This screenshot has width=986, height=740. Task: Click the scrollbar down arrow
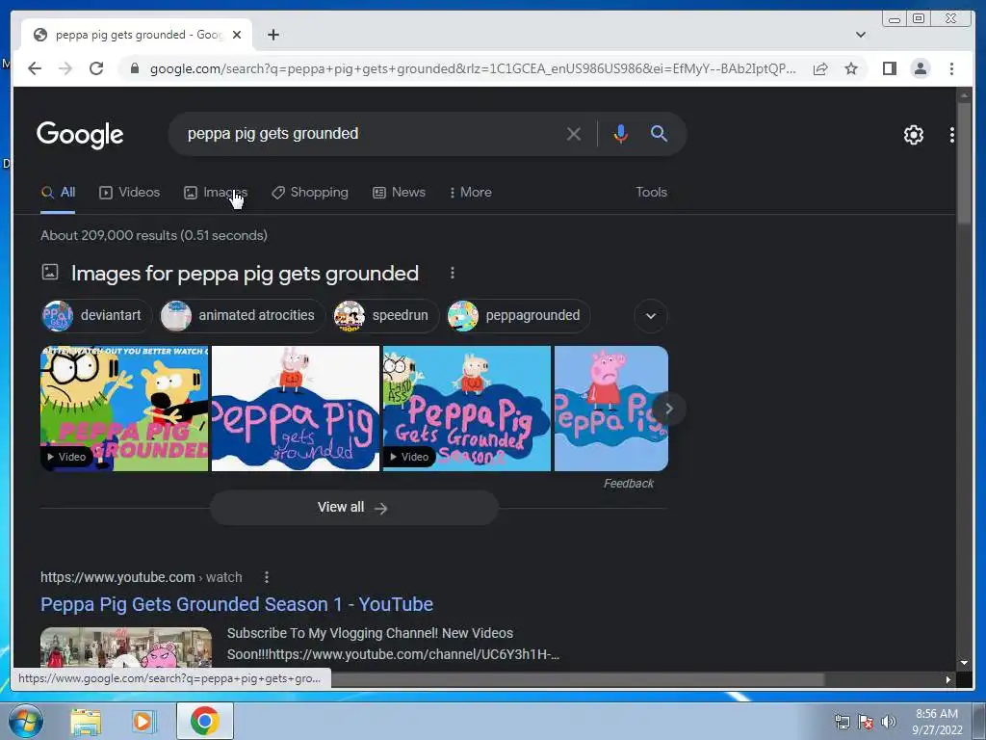coord(964,663)
